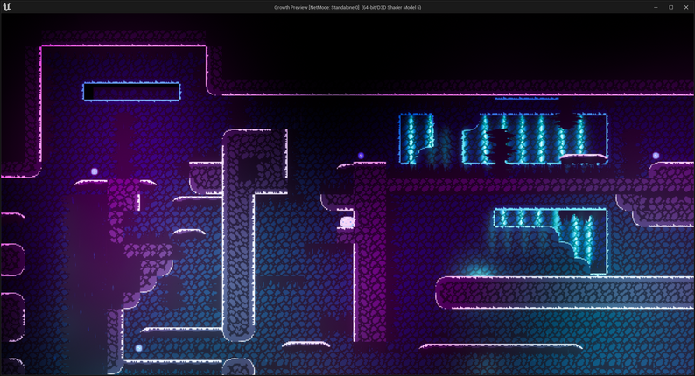Click the Unreal Engine logo icon

7,7
